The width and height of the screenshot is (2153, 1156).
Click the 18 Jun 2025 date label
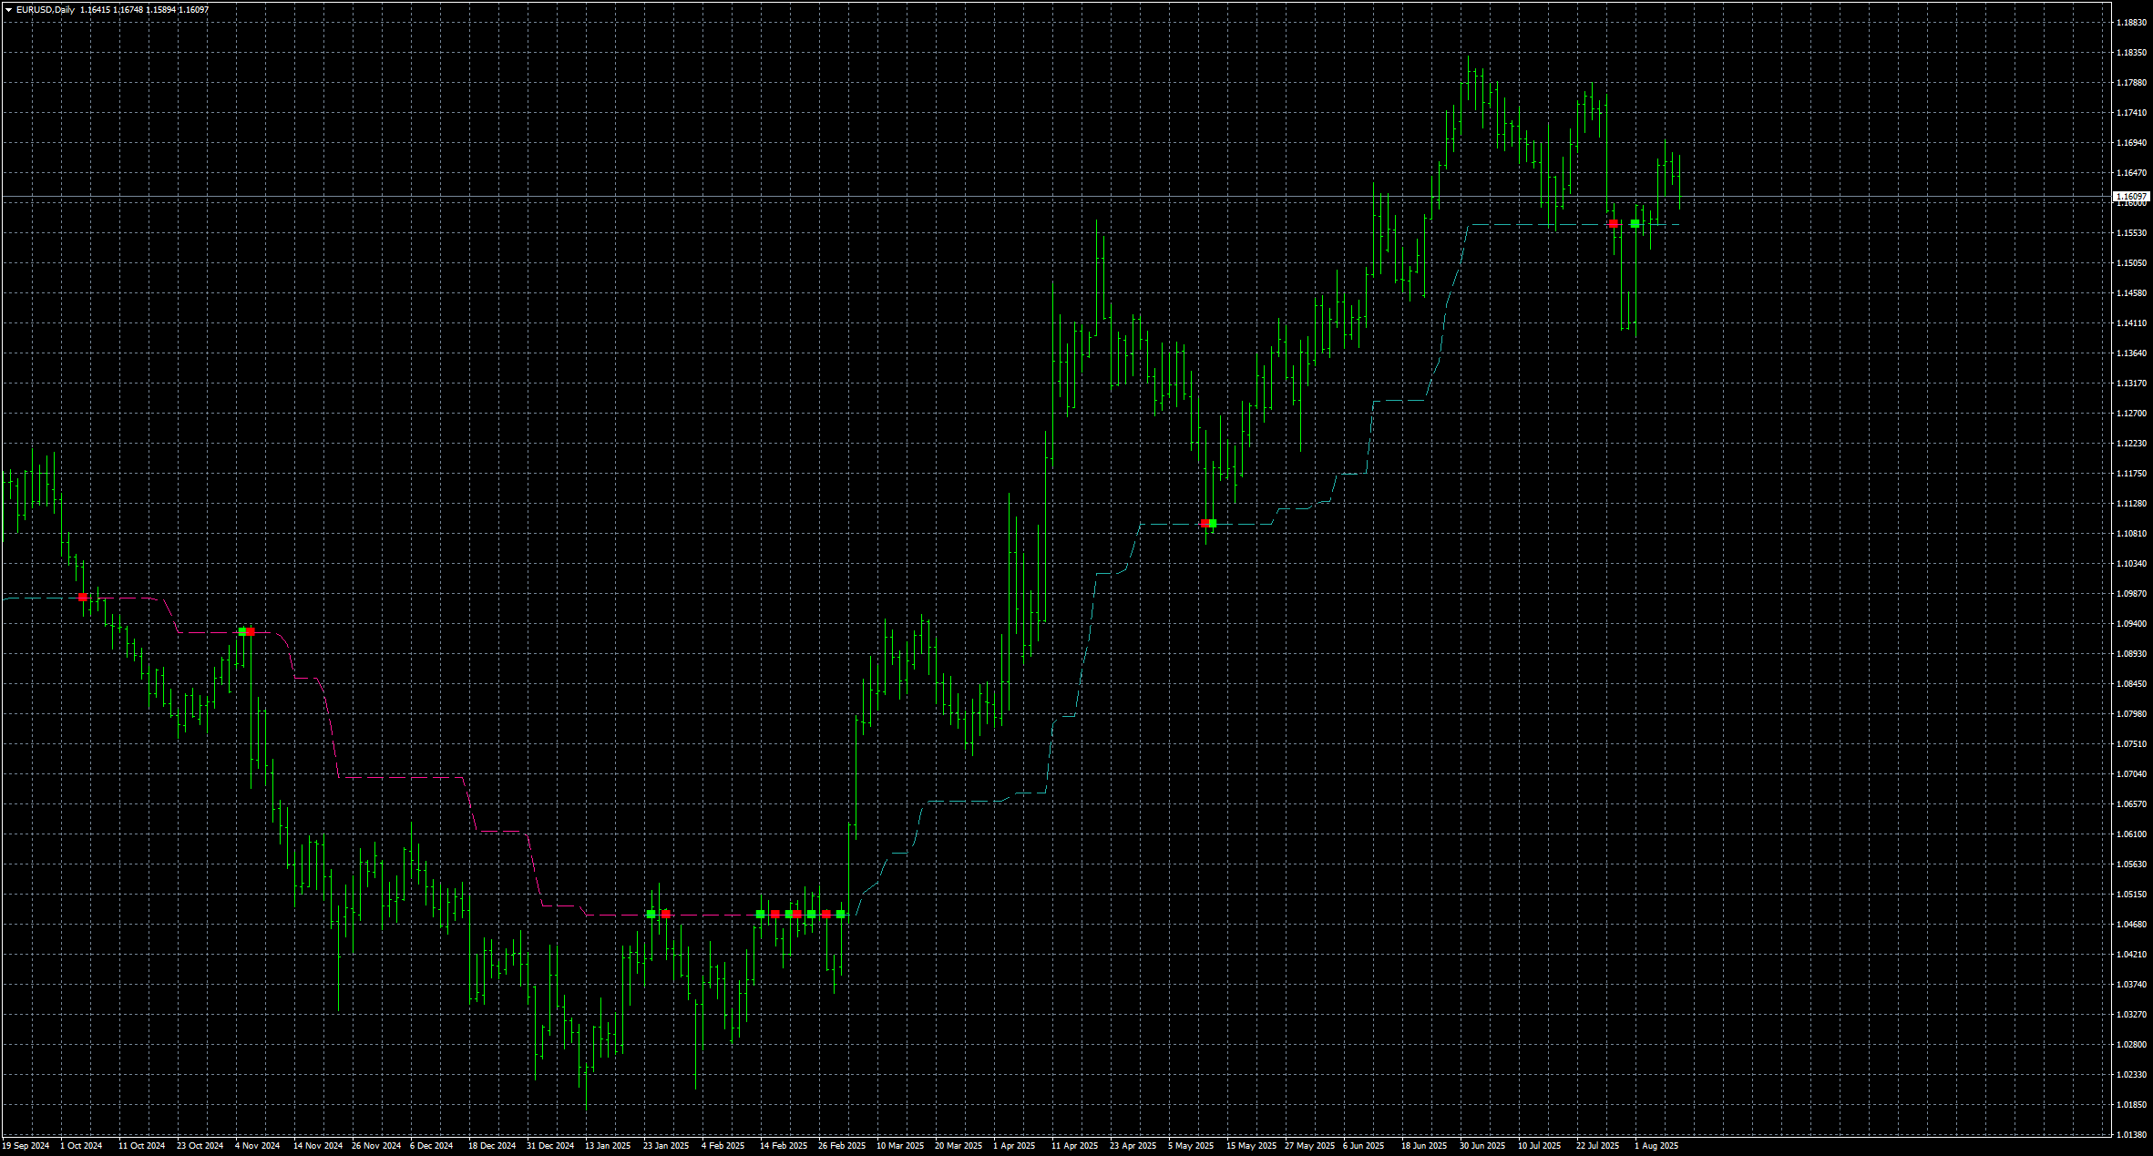pos(1424,1146)
